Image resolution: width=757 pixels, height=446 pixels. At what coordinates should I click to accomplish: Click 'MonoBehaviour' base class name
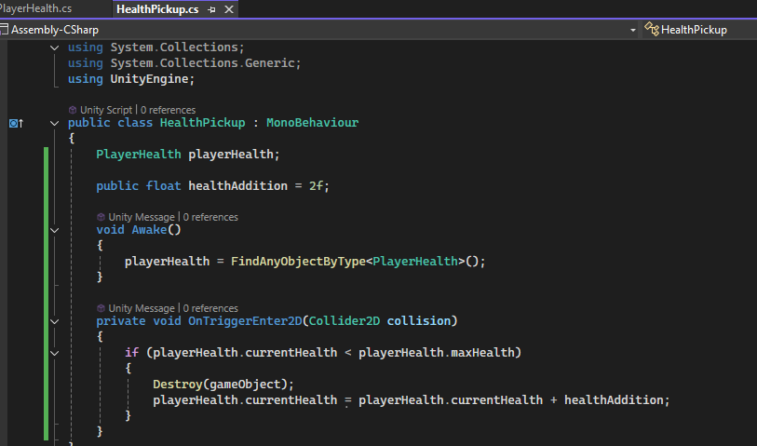point(312,123)
